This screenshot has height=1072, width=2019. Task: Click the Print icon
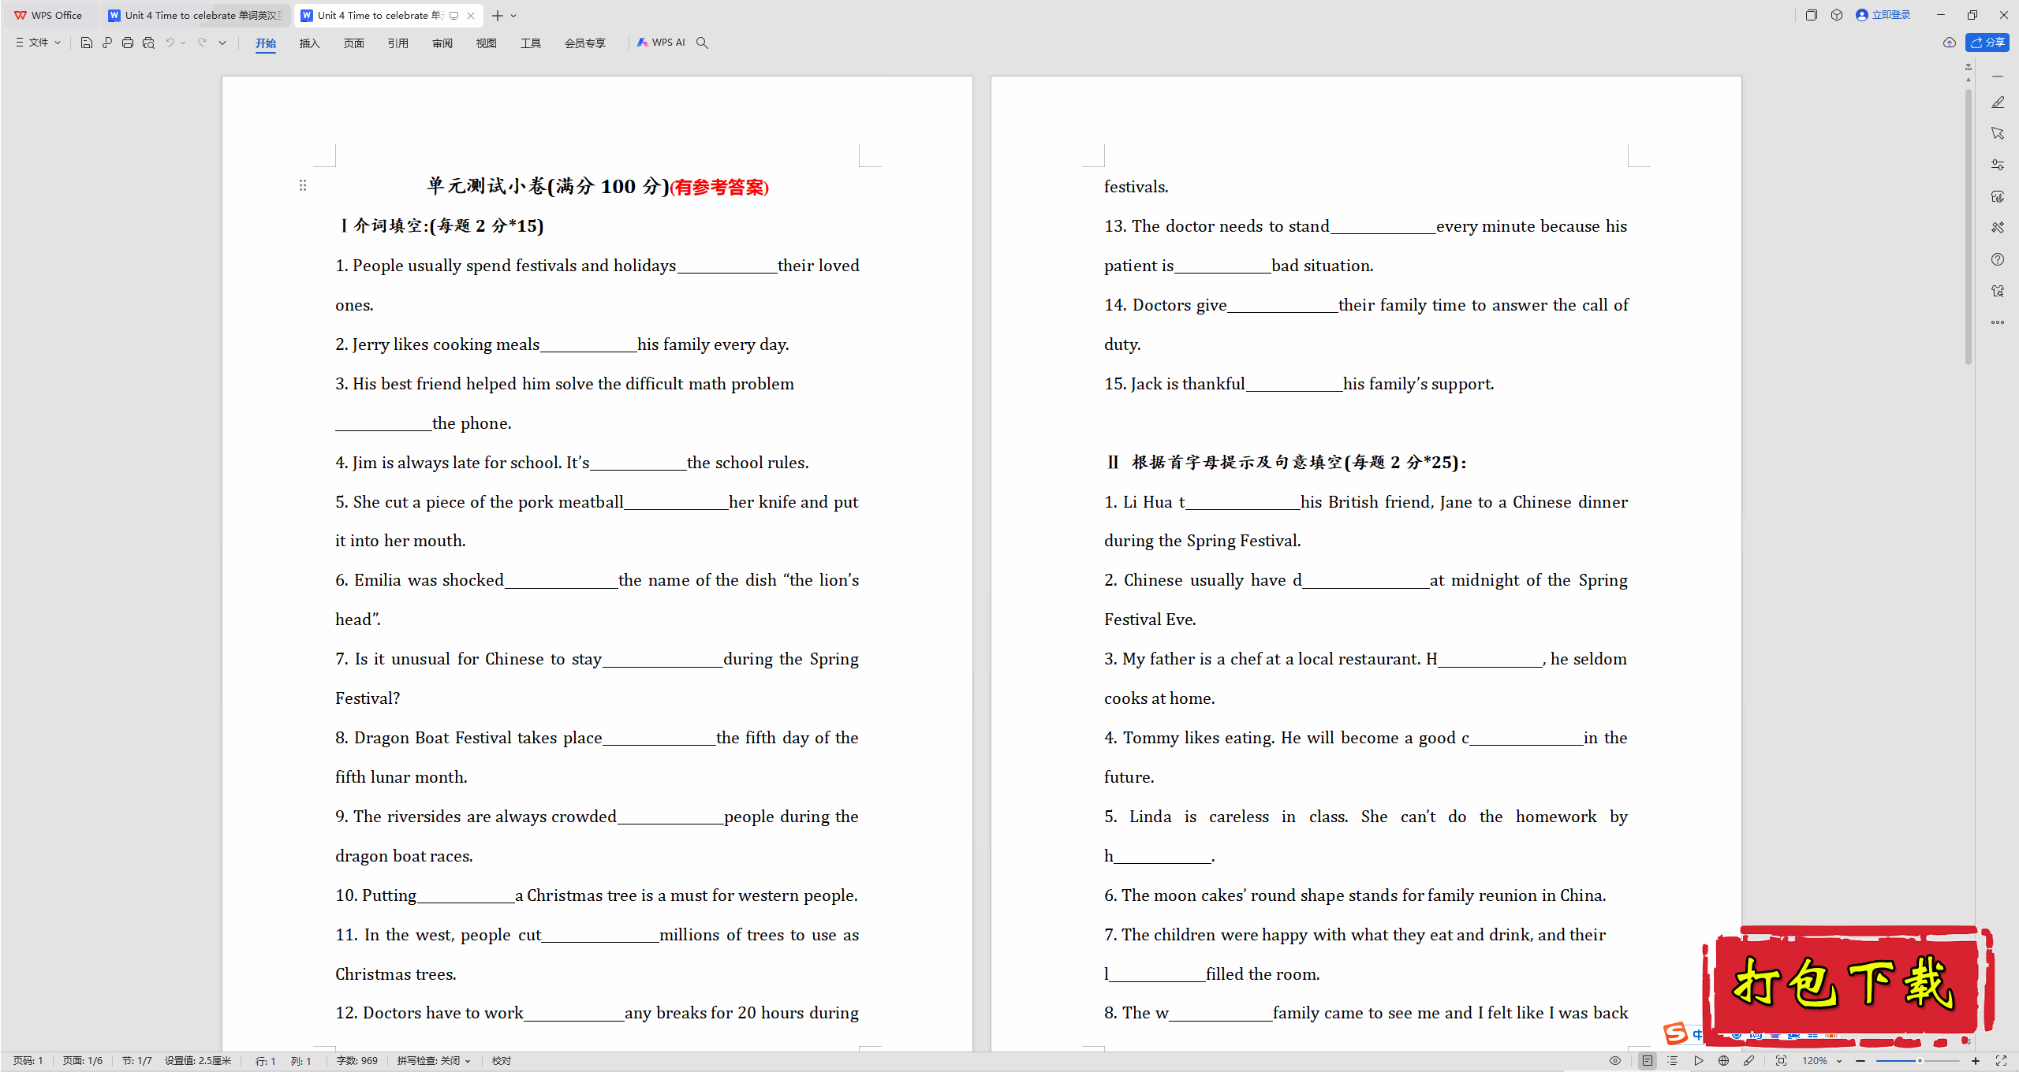click(128, 43)
